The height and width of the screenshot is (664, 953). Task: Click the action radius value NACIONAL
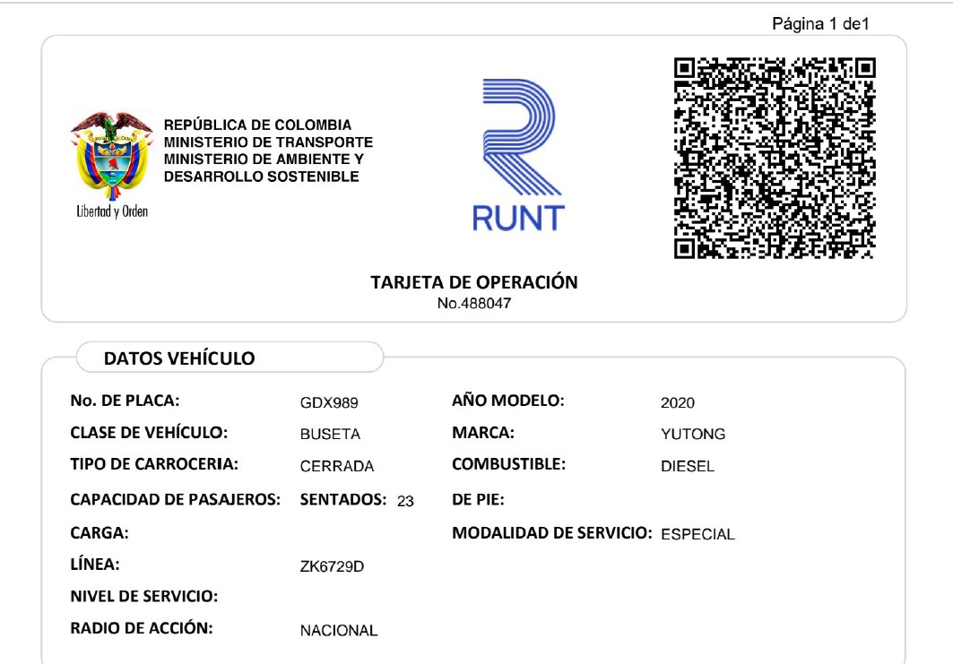point(339,631)
